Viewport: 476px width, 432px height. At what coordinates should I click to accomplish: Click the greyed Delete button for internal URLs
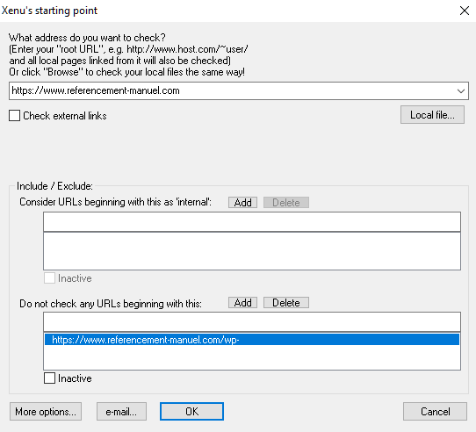286,203
